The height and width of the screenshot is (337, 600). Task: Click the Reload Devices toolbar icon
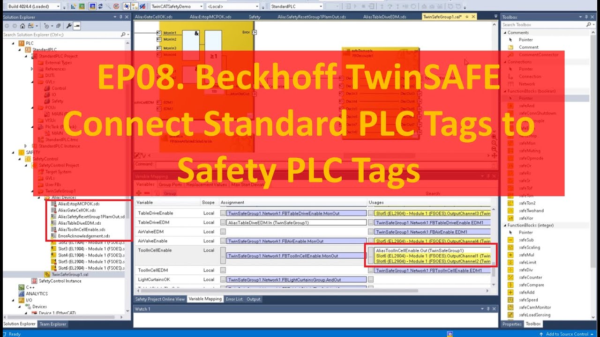coord(100,7)
